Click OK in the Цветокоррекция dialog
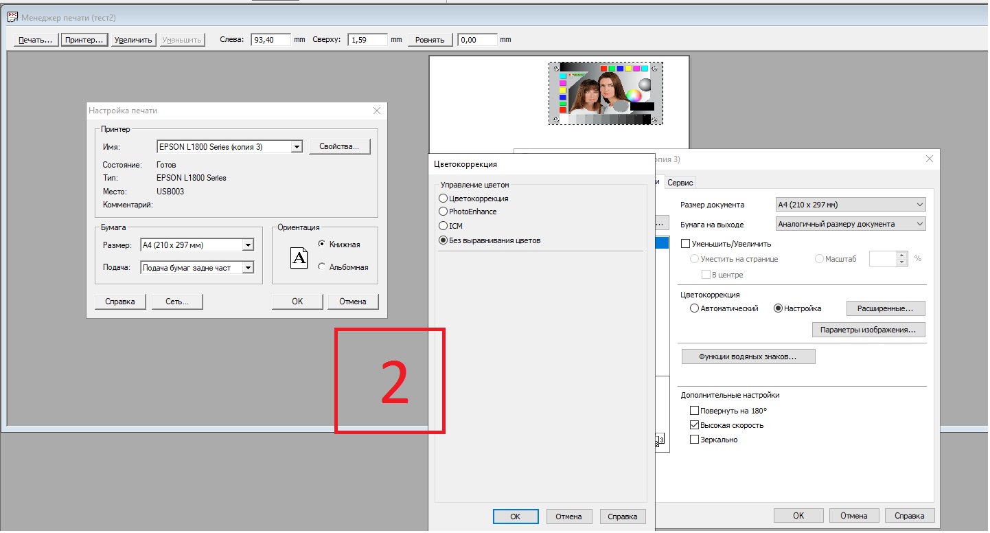This screenshot has height=533, width=990. pyautogui.click(x=516, y=517)
